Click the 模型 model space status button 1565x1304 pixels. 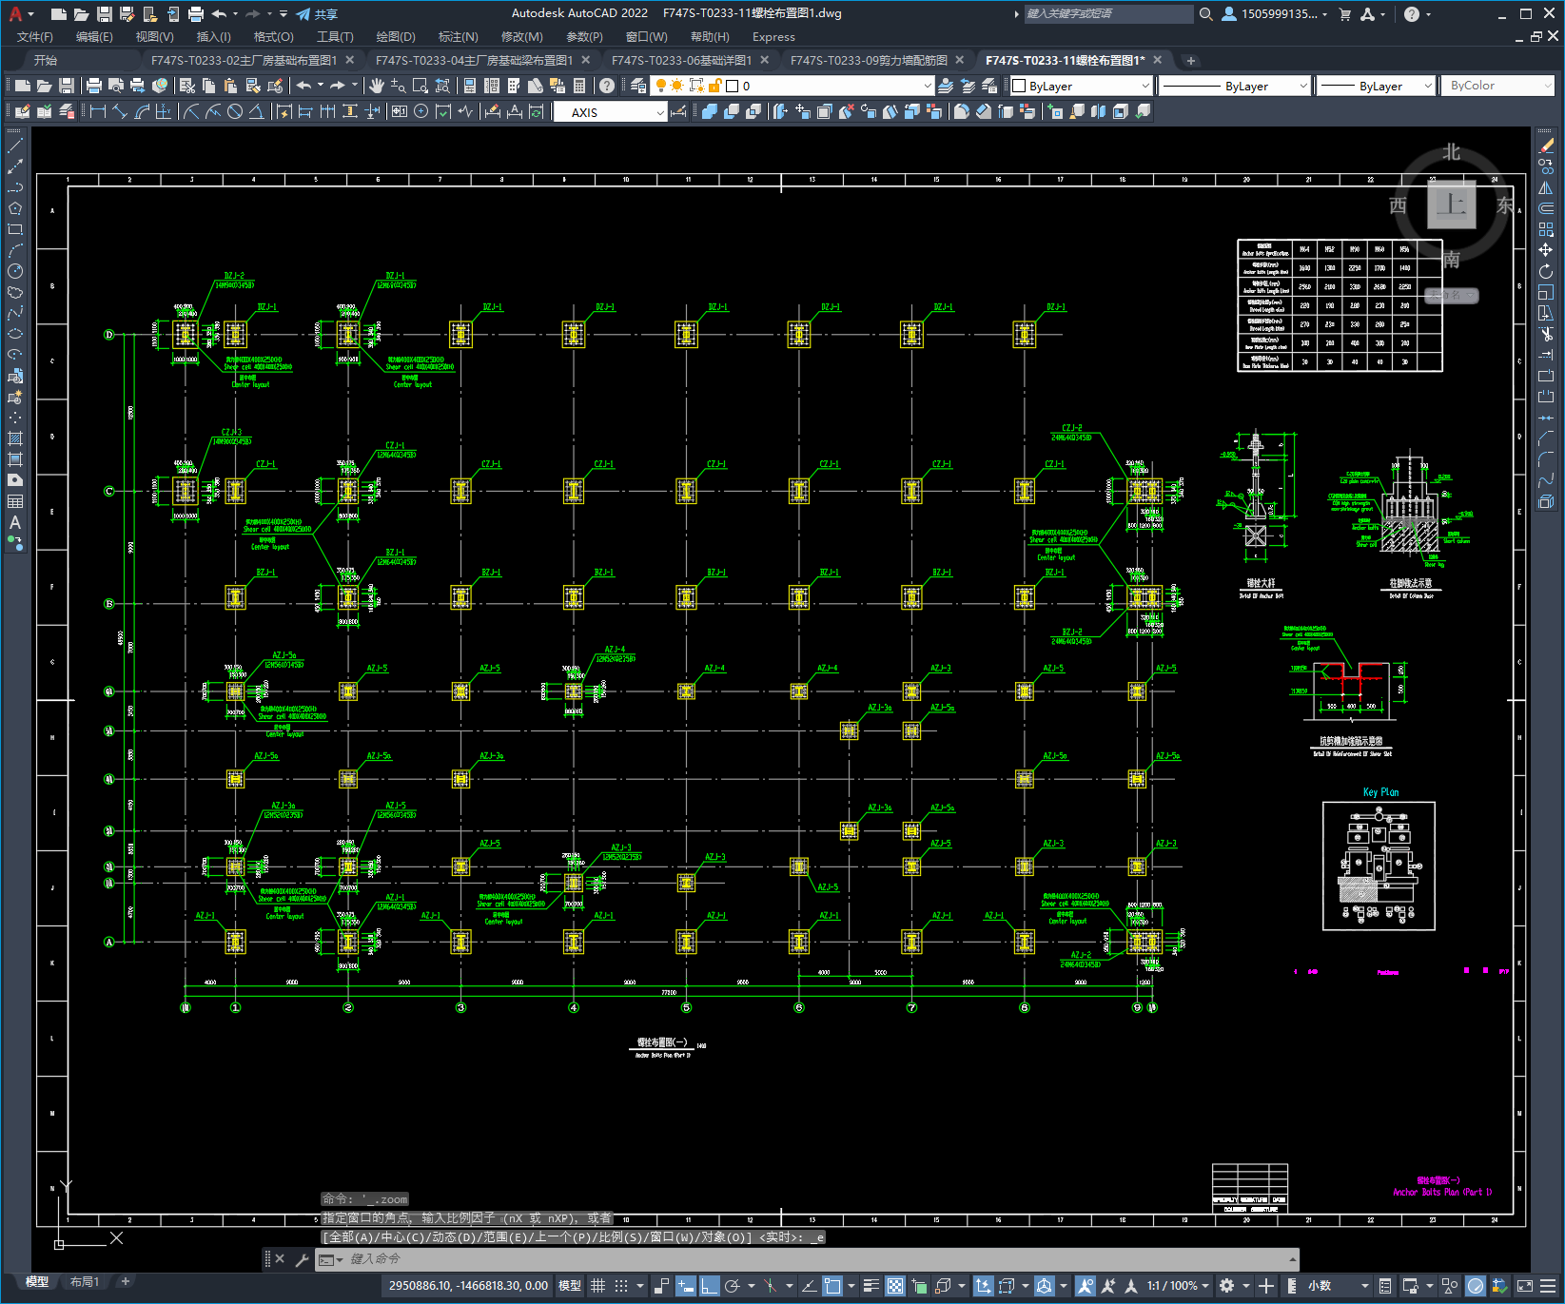(x=570, y=1286)
